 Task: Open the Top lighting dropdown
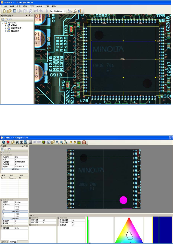click(x=65, y=11)
